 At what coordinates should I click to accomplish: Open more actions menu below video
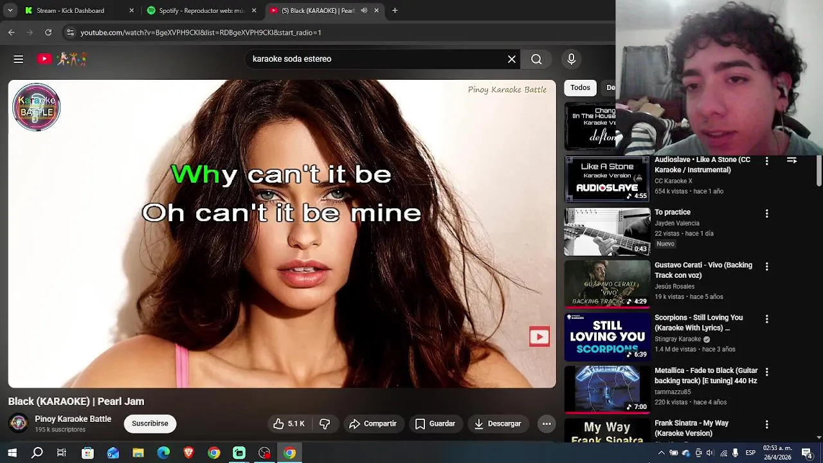547,424
